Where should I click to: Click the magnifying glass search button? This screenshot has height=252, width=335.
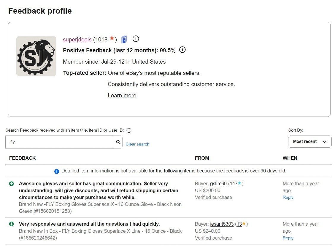pos(118,142)
